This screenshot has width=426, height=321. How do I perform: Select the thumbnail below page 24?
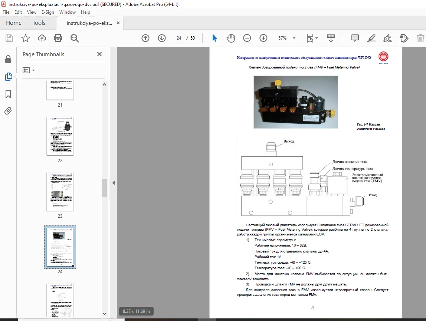[60, 300]
